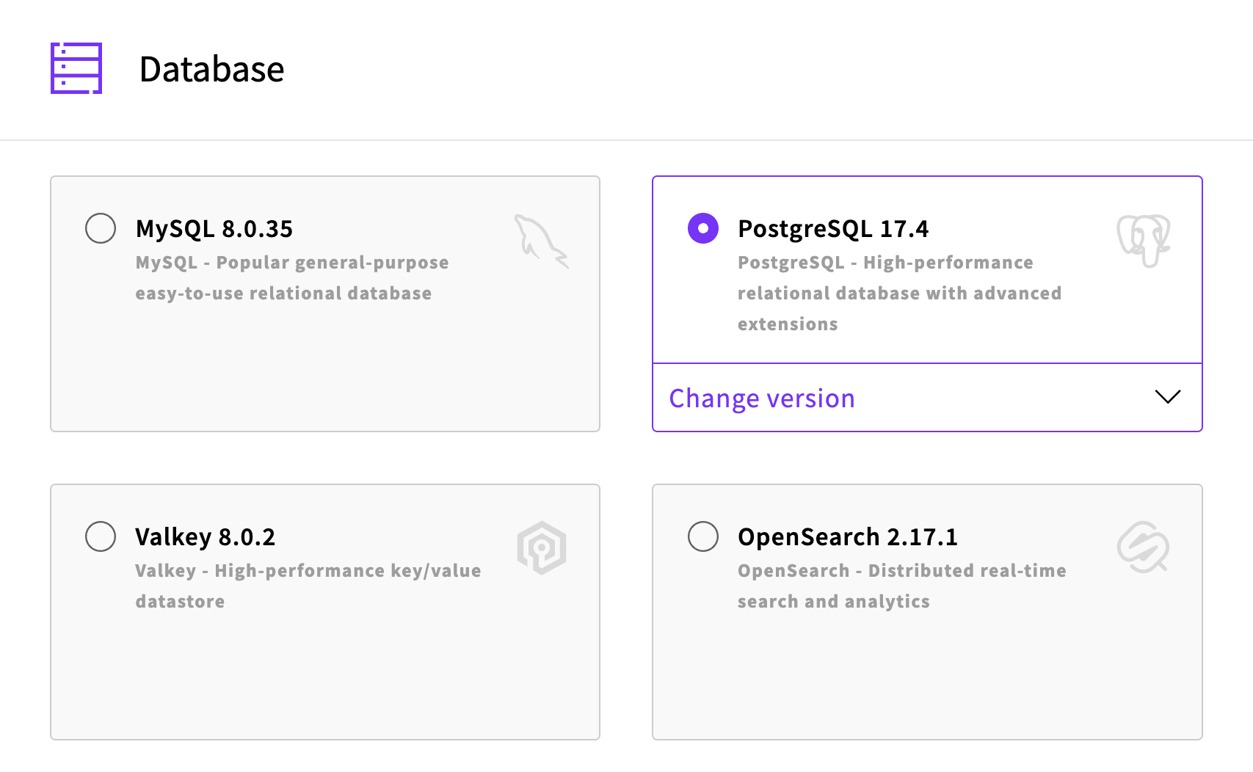1253x772 pixels.
Task: Select the PostgreSQL 17.4 radio button
Action: point(703,228)
